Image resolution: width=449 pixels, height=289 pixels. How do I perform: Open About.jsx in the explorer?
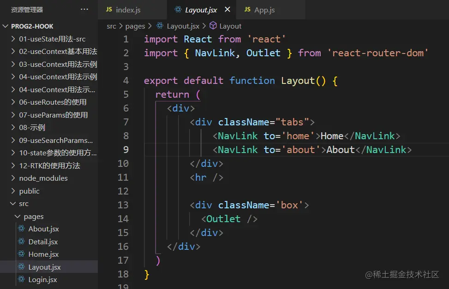(x=49, y=229)
